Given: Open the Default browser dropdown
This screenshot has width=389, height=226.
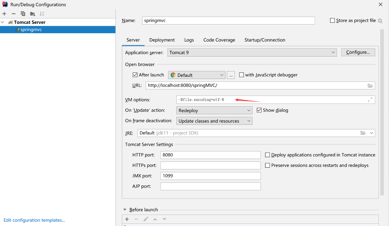Looking at the screenshot, I should pyautogui.click(x=197, y=75).
